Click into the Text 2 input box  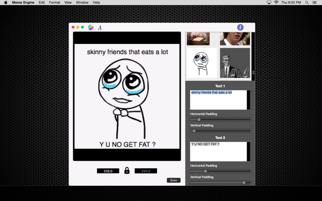218,152
